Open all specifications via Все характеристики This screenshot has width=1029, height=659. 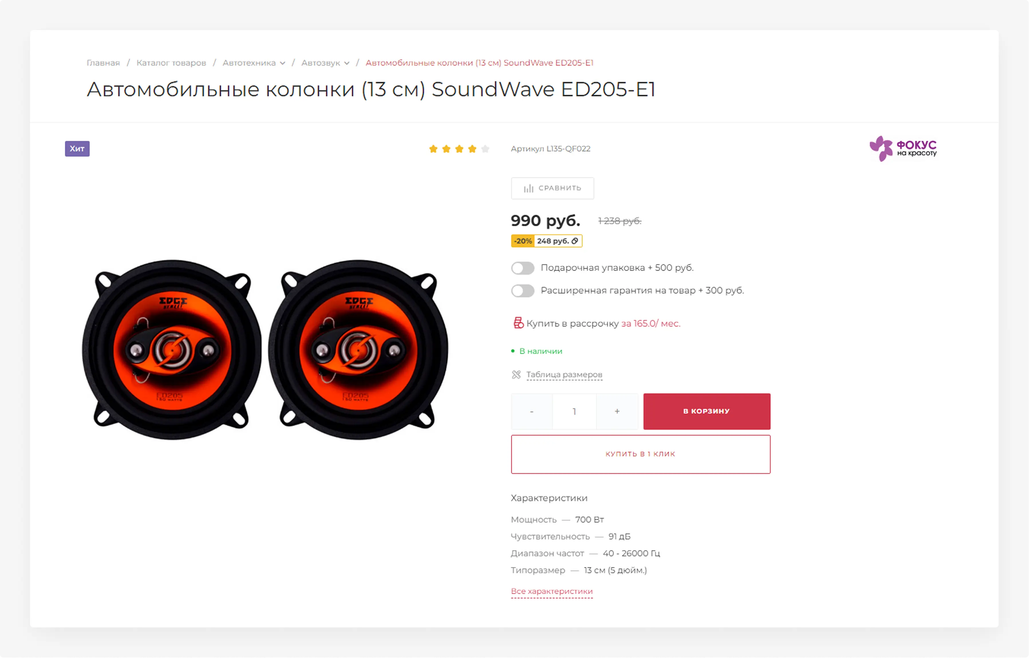(x=552, y=591)
